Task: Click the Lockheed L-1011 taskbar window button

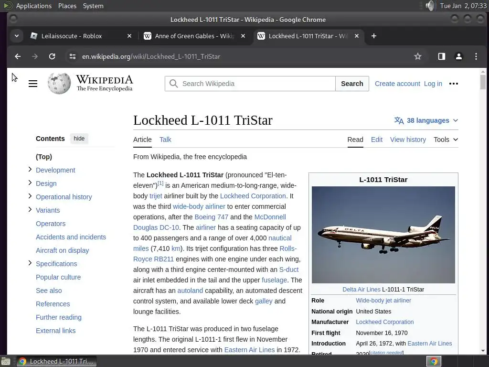Action: tap(56, 361)
